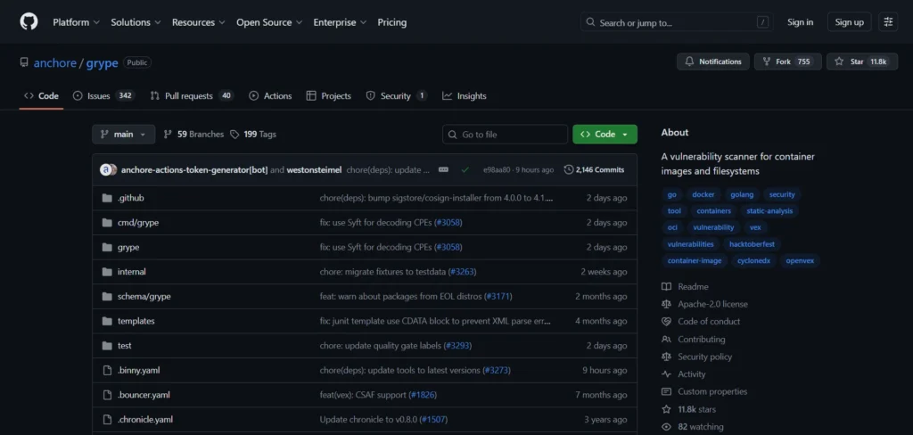Open Contributing guidelines link
The image size is (913, 435).
[694, 339]
